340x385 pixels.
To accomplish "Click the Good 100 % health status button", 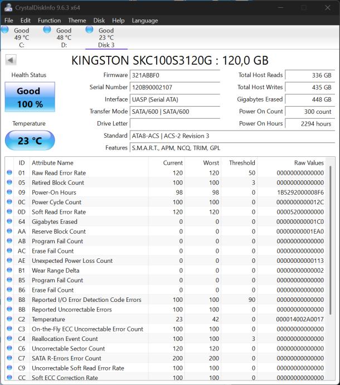I will coord(30,97).
